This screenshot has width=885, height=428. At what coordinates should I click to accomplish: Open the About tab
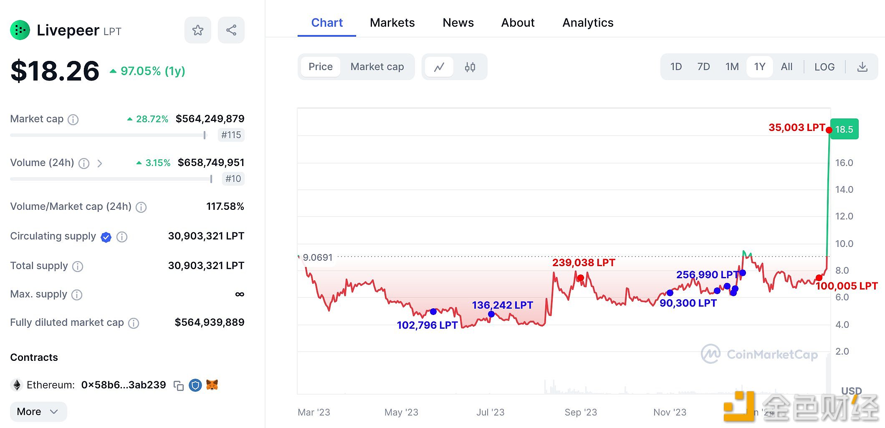tap(518, 23)
